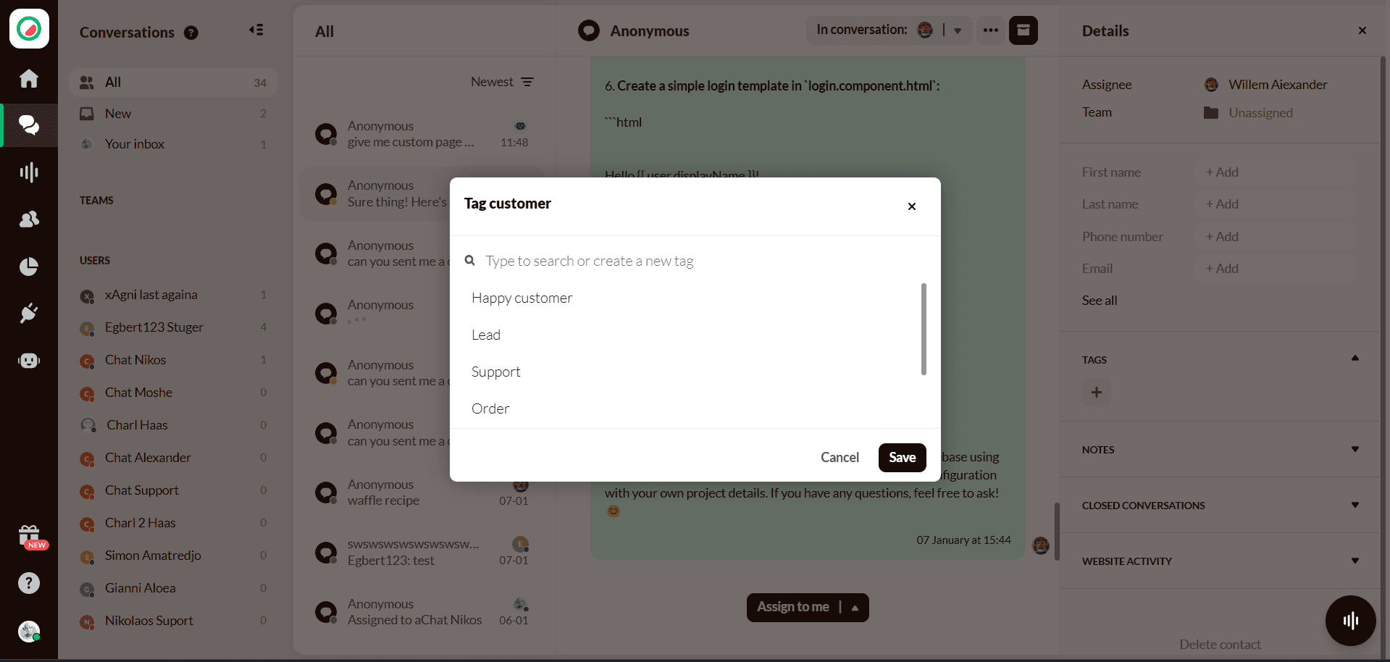Open the Analytics pie chart icon
Viewport: 1390px width, 662px height.
coord(29,267)
